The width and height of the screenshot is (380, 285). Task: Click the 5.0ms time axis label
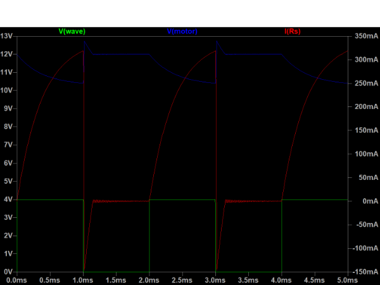coord(348,279)
